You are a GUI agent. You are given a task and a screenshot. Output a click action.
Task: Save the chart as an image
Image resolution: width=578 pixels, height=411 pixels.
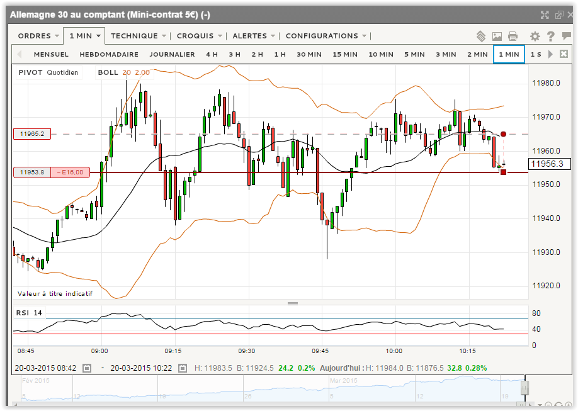[x=497, y=36]
